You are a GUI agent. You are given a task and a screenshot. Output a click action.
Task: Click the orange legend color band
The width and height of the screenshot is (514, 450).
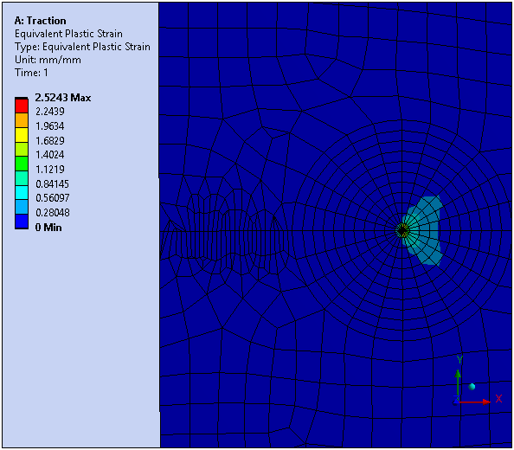coord(22,120)
